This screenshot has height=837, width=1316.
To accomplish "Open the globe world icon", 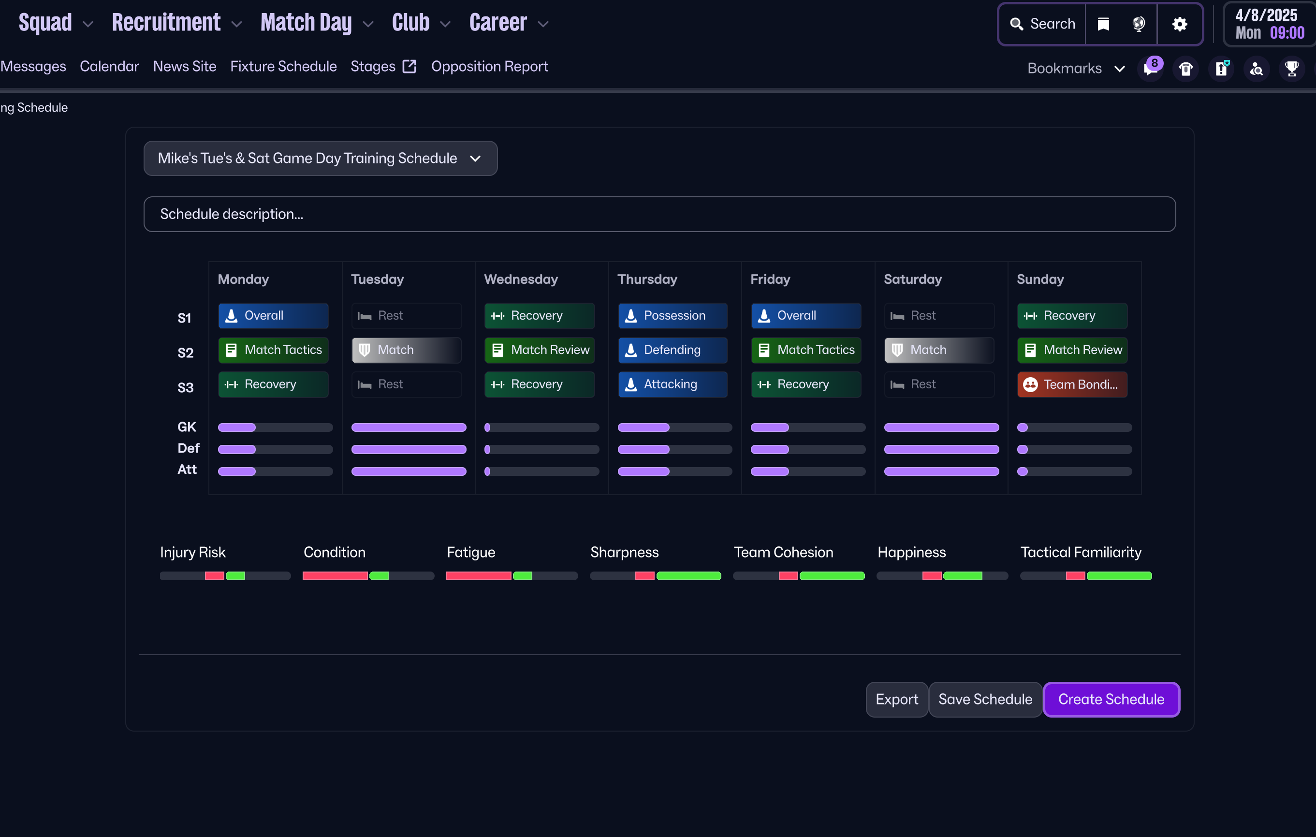I will [1139, 24].
